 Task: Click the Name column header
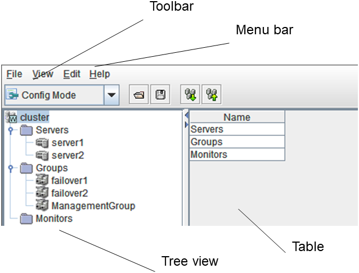pos(237,117)
